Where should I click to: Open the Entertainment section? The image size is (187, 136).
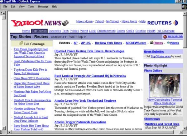106,31
